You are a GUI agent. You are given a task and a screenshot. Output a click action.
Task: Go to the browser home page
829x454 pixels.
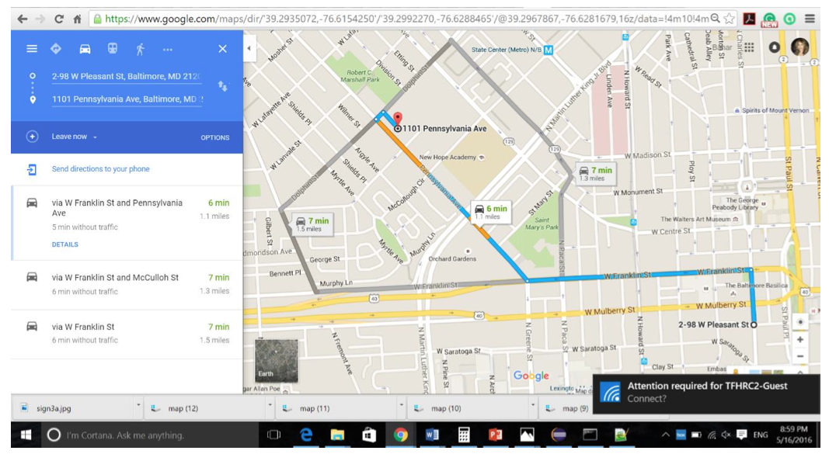tap(77, 19)
